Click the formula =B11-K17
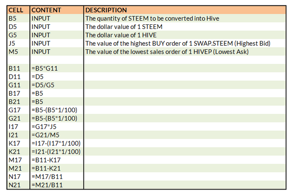 tap(46, 160)
